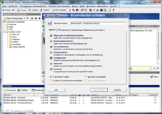Open Kaufmännische Daten link

(63, 41)
